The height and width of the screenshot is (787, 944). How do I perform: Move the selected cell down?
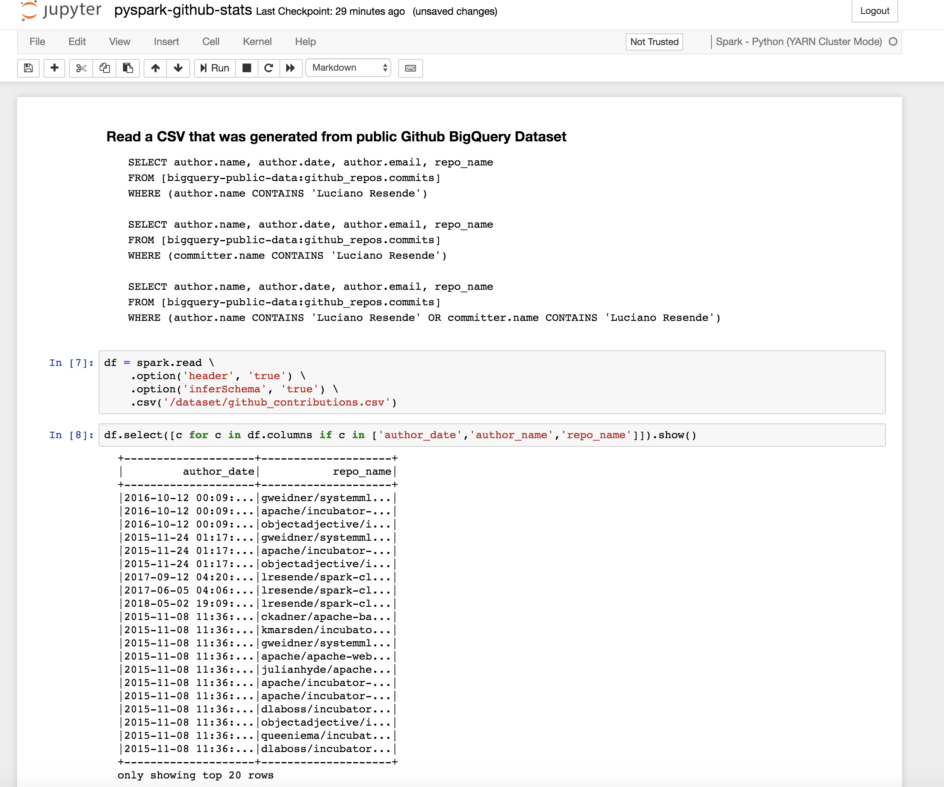[x=178, y=68]
